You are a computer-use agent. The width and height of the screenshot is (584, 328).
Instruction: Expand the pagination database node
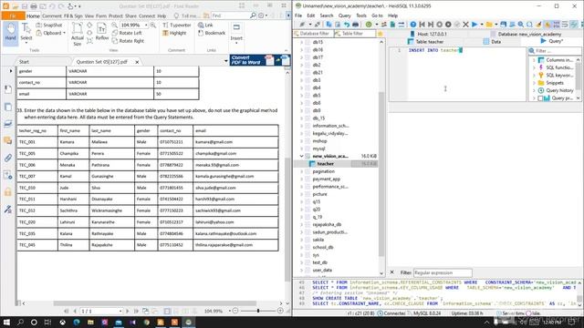pyautogui.click(x=302, y=171)
